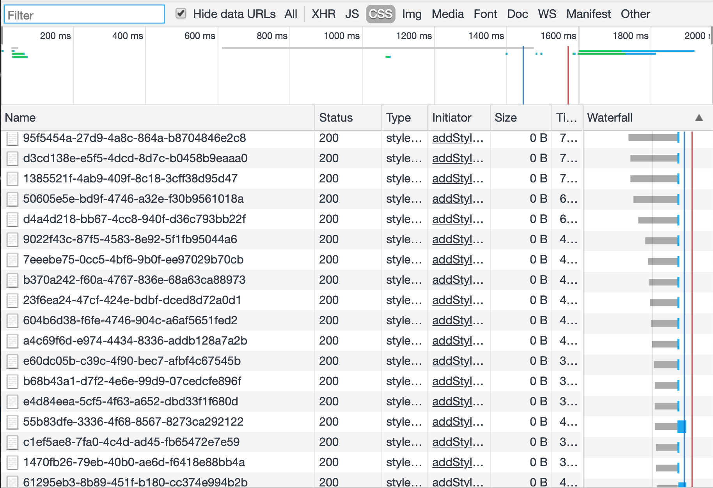Select the Other filter type
The width and height of the screenshot is (713, 488).
[635, 14]
